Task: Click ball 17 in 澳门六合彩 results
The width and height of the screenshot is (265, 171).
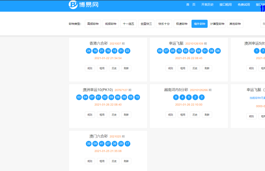Action: [127, 144]
